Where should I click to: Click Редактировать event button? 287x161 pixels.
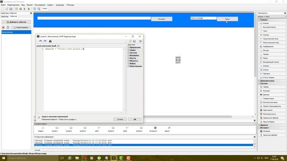(21, 27)
